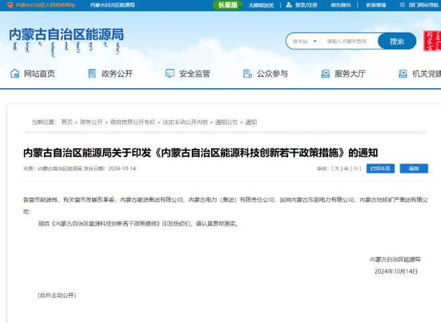Open 政务公开 navigation item
The image size is (441, 323).
click(117, 73)
